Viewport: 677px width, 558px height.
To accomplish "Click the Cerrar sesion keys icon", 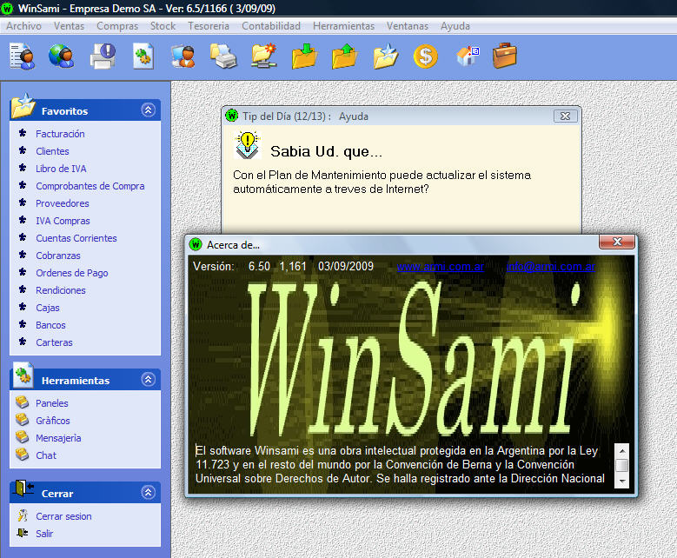I will point(23,515).
